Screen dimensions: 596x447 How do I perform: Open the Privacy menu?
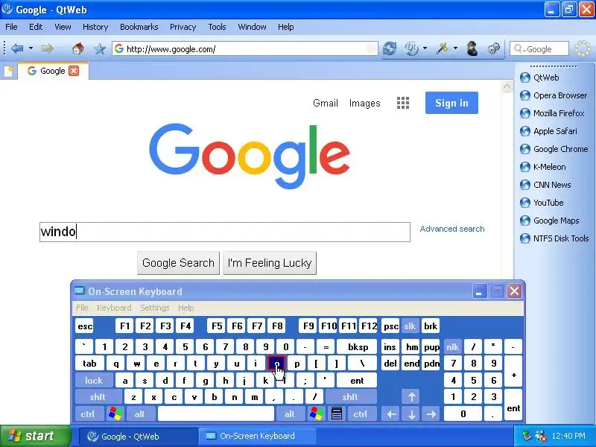(183, 27)
